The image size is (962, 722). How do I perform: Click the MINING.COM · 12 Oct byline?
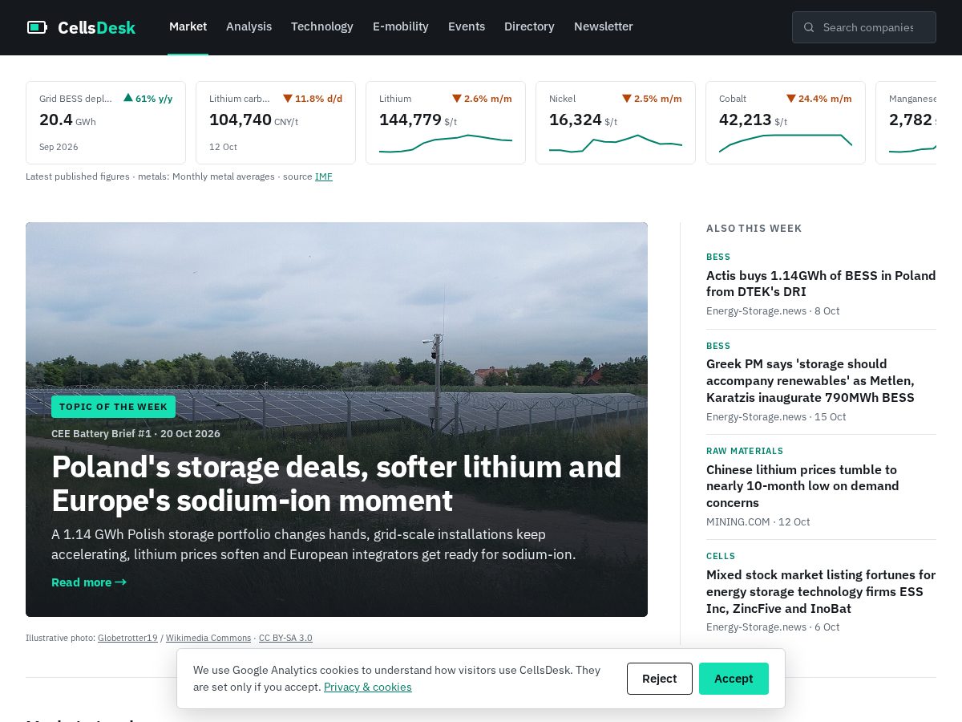coord(758,522)
